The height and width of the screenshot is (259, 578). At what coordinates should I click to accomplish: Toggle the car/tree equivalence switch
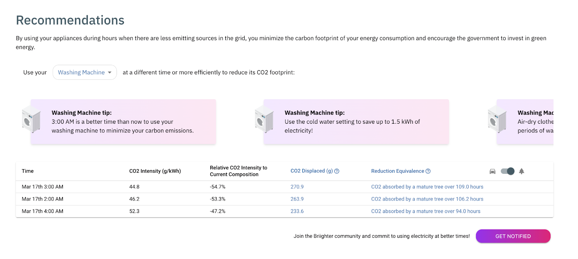[x=508, y=171]
